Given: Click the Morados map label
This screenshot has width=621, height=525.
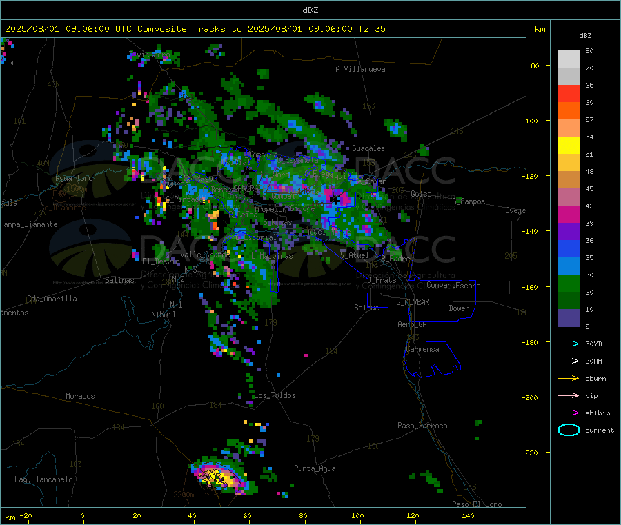Looking at the screenshot, I should pyautogui.click(x=80, y=396).
